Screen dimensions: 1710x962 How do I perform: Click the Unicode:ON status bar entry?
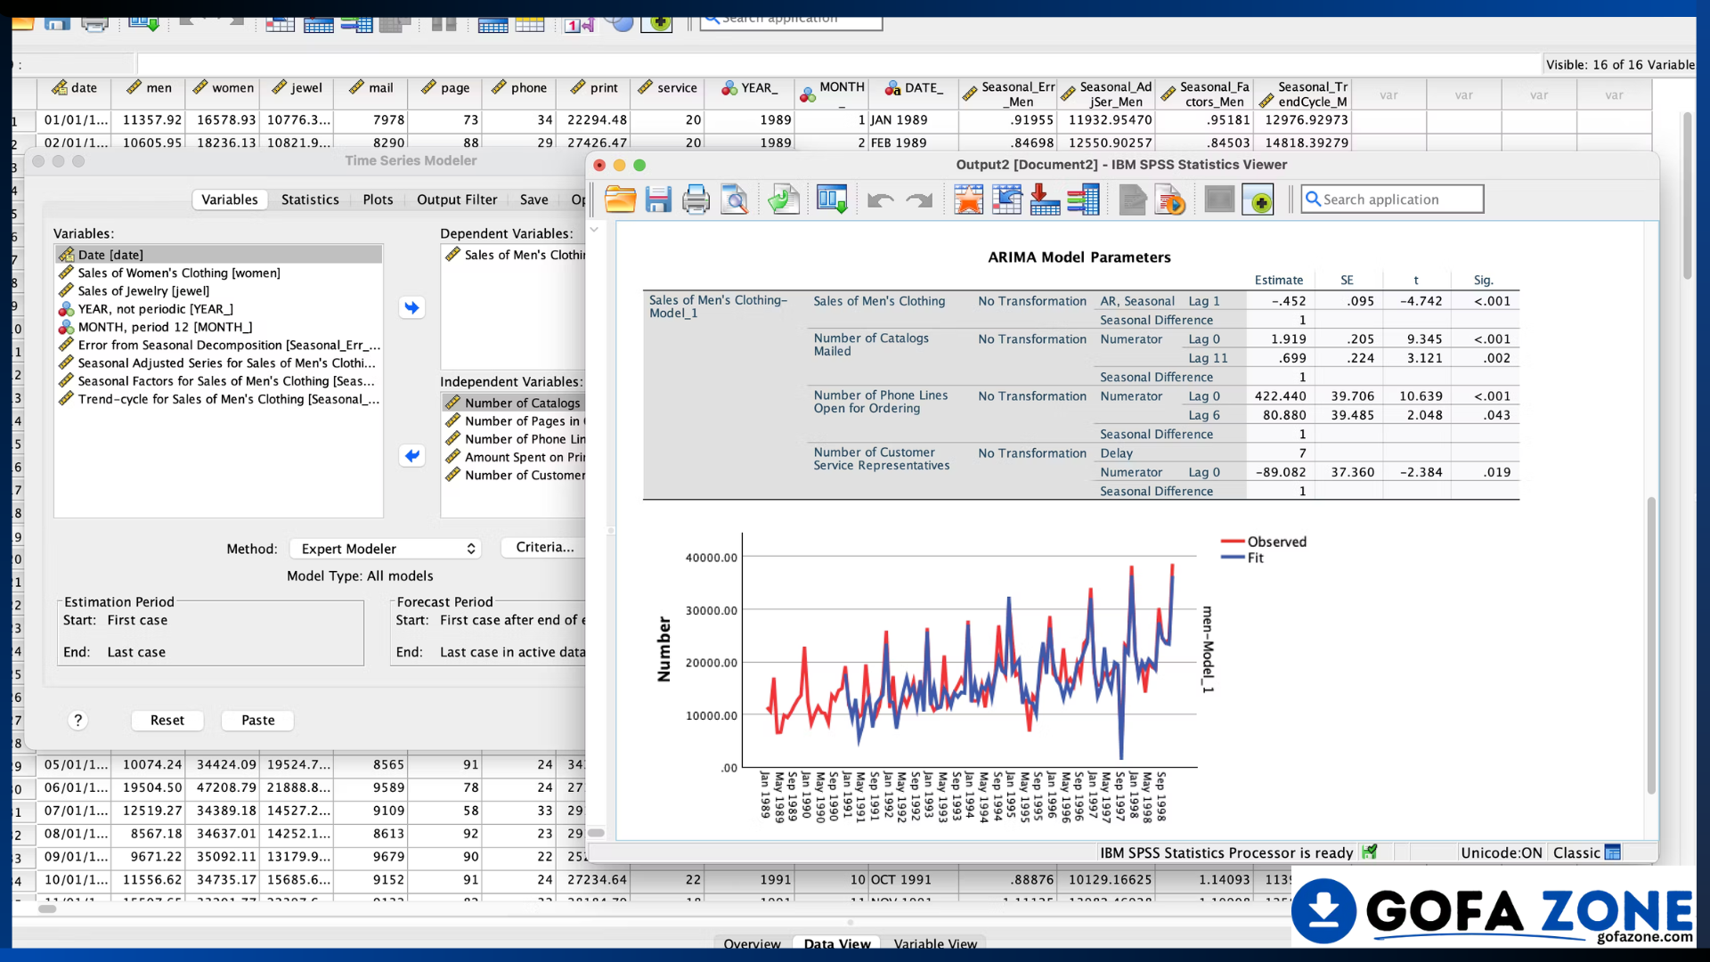point(1501,852)
